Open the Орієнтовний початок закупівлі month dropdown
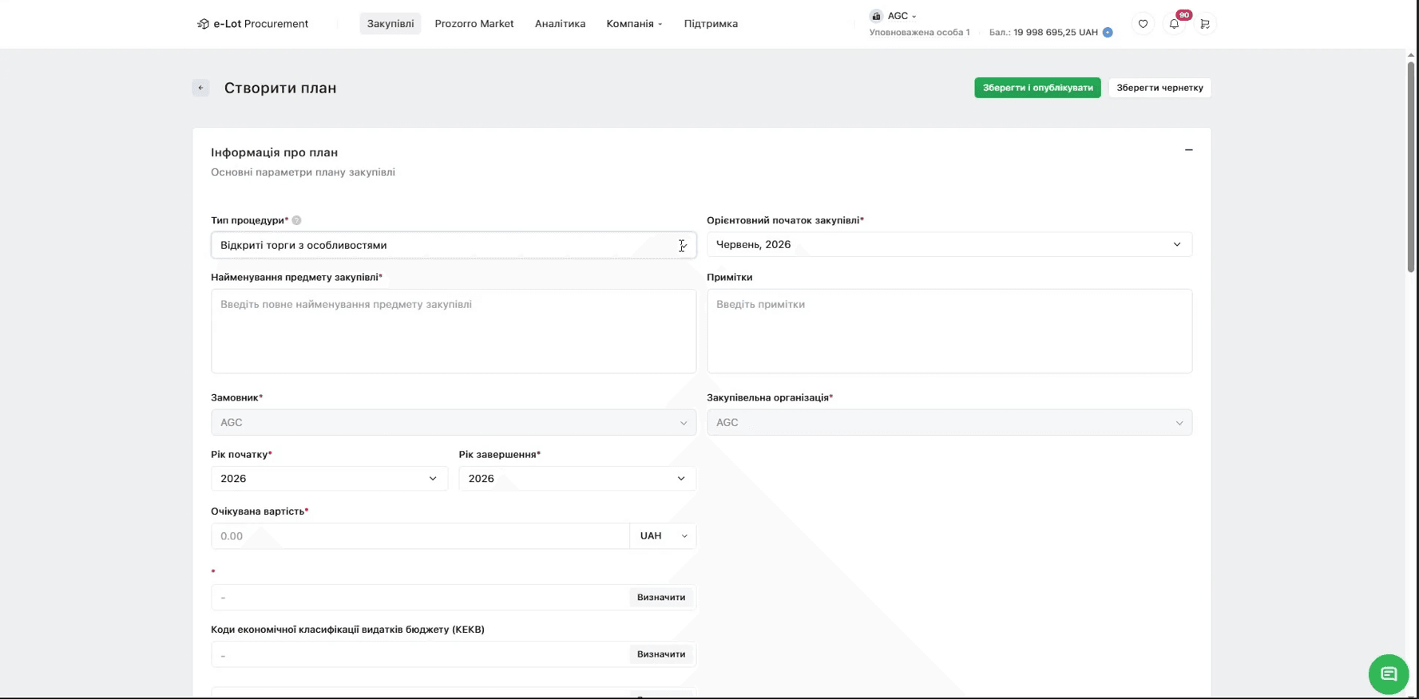 pyautogui.click(x=949, y=244)
